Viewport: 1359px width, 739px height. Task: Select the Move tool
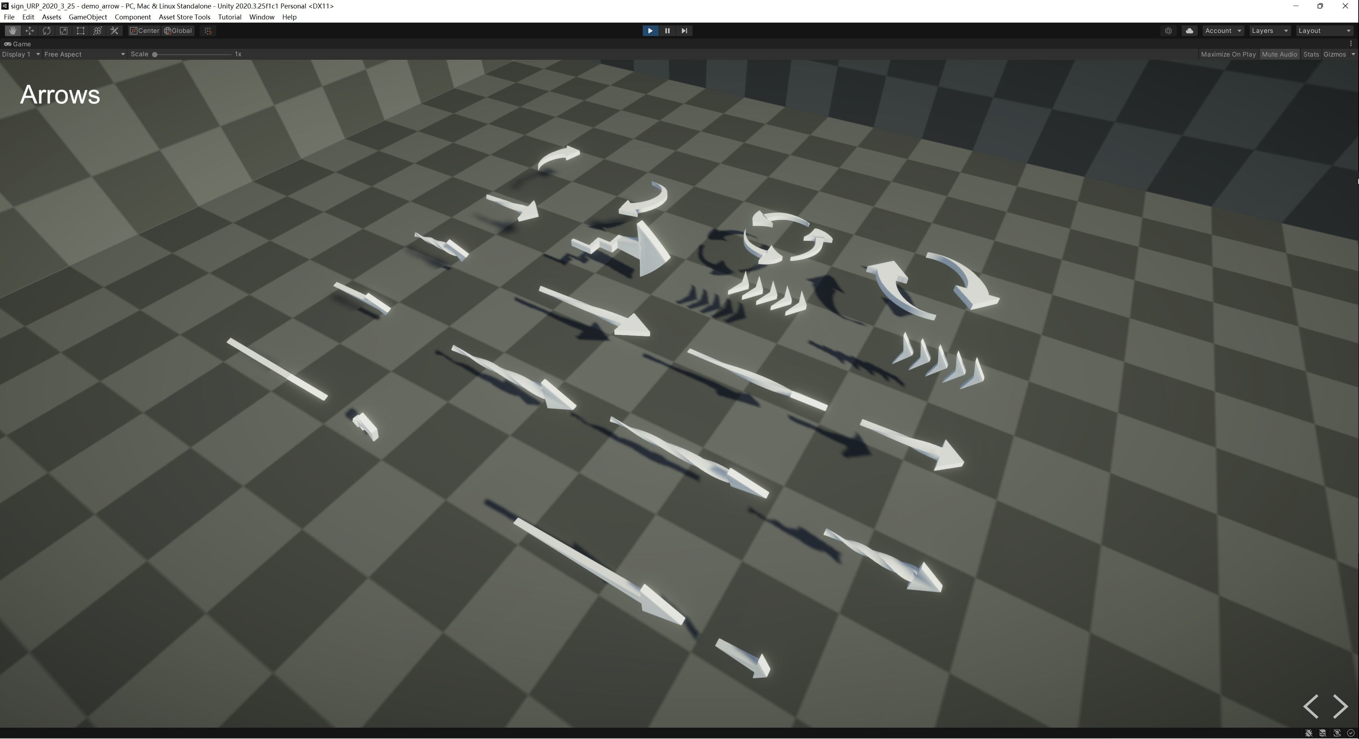pos(30,31)
